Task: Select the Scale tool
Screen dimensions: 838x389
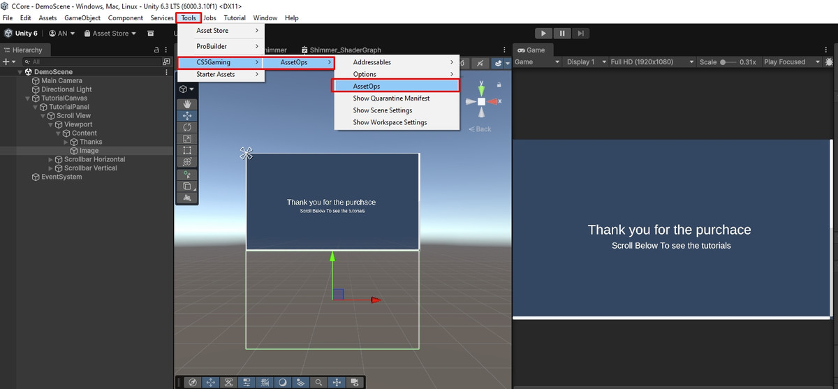Action: [x=187, y=139]
